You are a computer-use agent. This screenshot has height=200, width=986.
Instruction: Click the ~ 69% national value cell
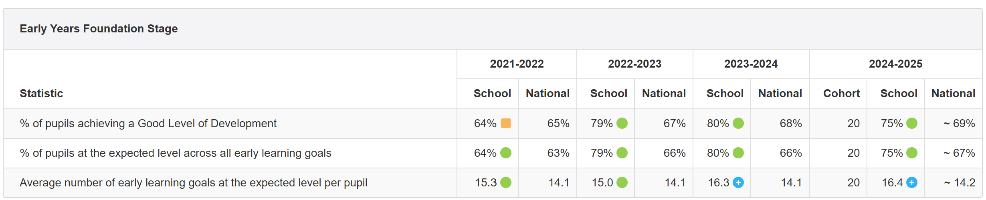tap(959, 123)
